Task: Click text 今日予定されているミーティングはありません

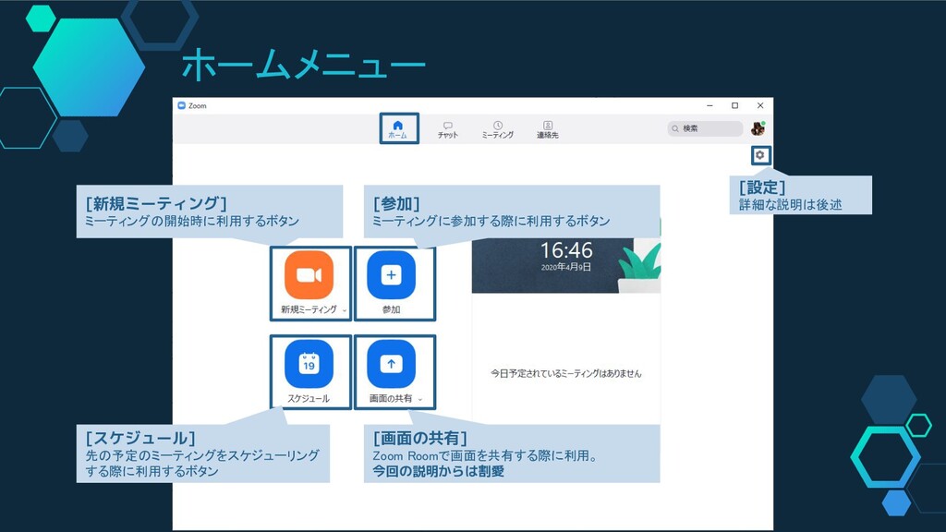Action: [x=566, y=373]
